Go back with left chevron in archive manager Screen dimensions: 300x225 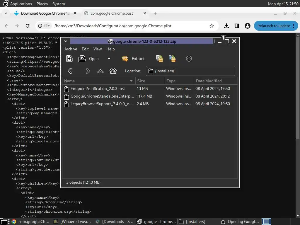point(70,71)
